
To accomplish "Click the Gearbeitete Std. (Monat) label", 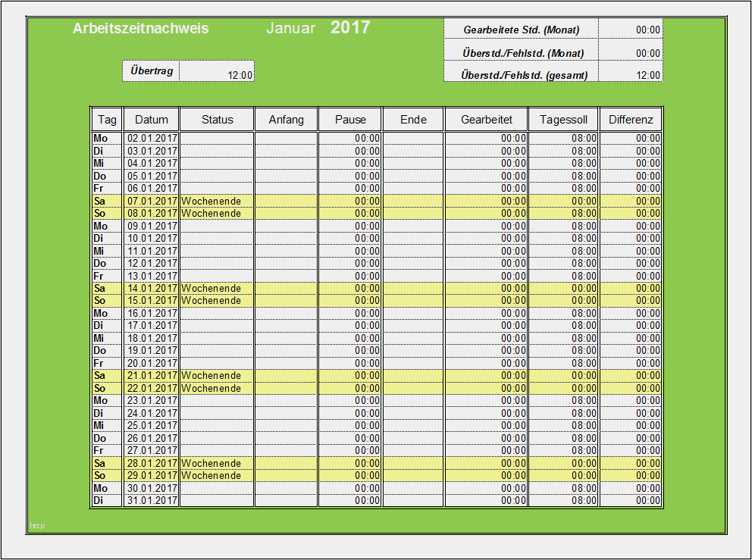I will [522, 30].
